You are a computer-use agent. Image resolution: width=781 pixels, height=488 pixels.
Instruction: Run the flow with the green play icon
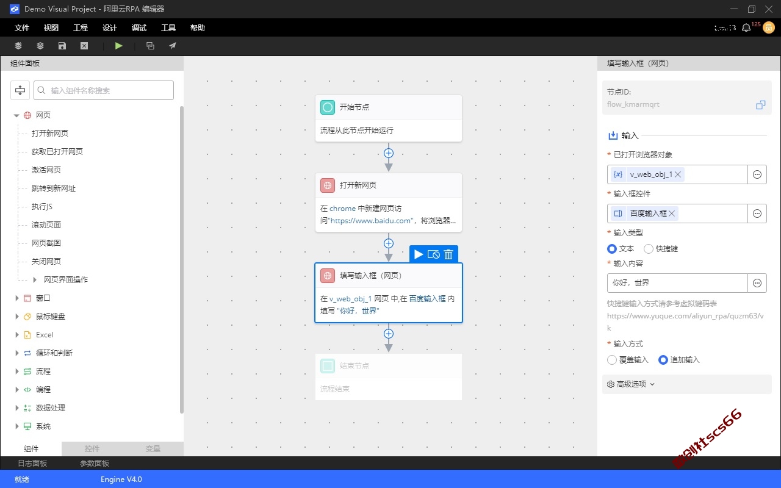(119, 46)
